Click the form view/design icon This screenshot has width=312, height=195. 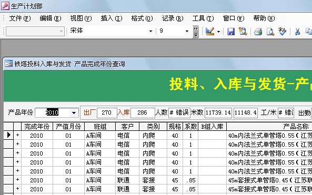point(210,31)
